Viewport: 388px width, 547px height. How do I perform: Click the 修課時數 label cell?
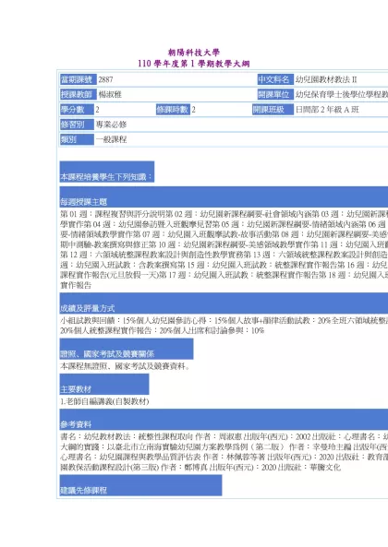click(173, 110)
